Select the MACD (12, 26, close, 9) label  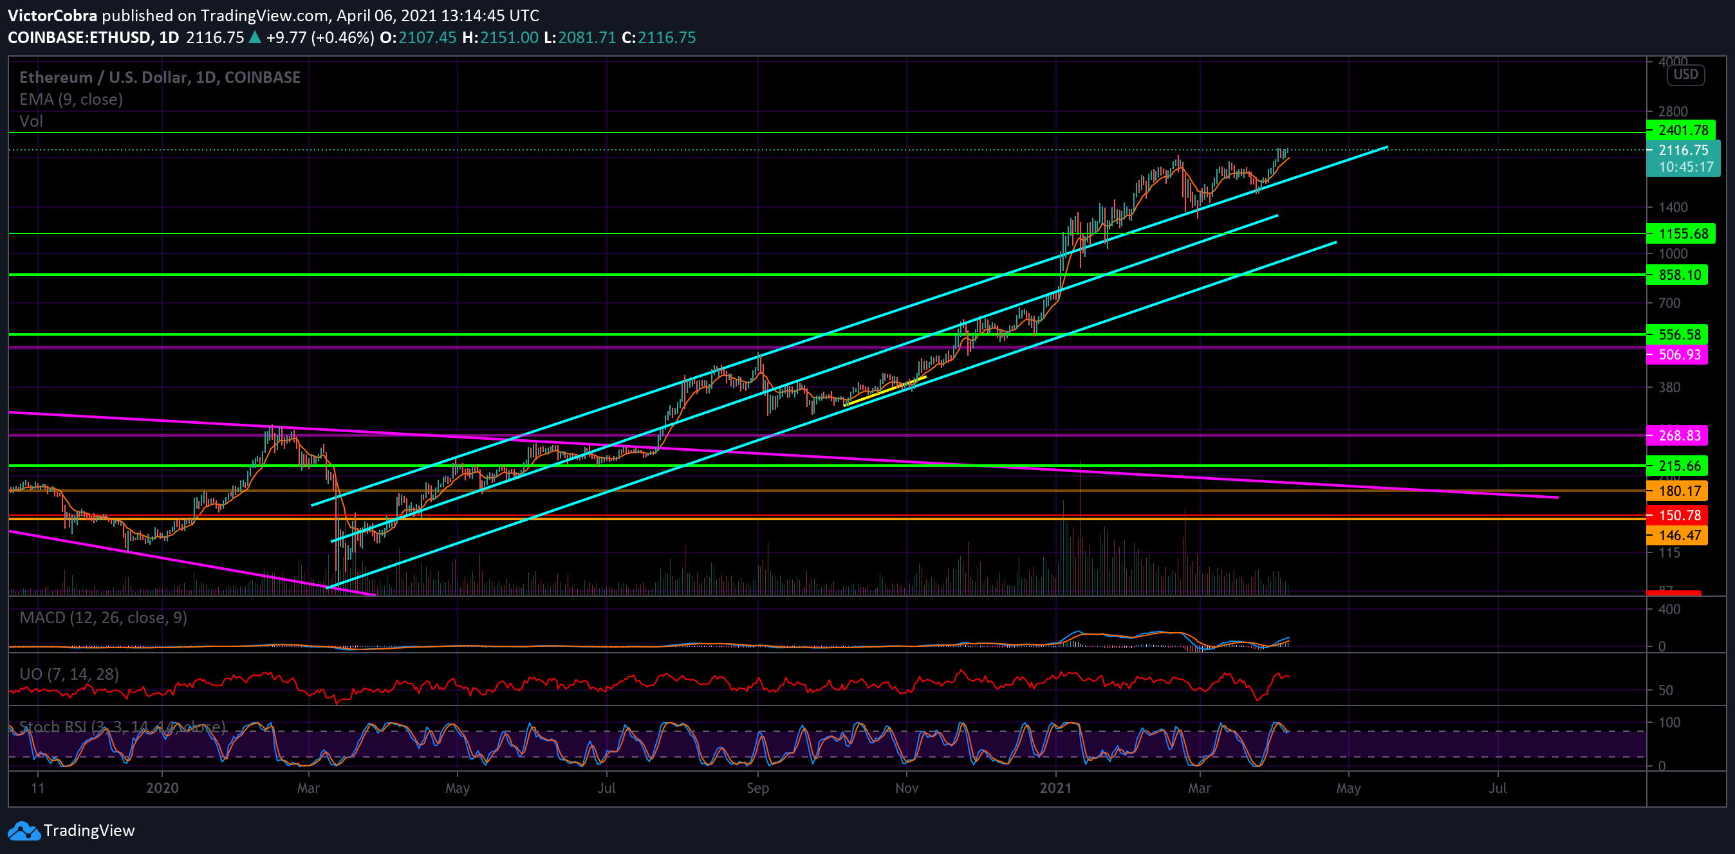coord(103,618)
